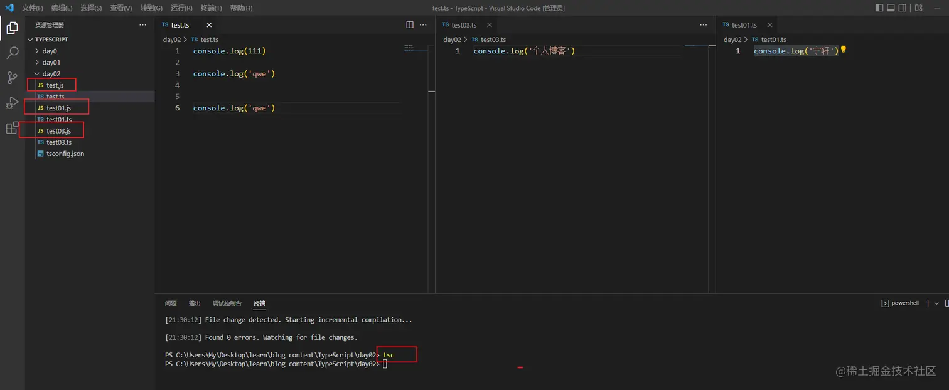This screenshot has height=390, width=949.
Task: Open the terminal launch profile dropdown arrow
Action: pos(936,303)
